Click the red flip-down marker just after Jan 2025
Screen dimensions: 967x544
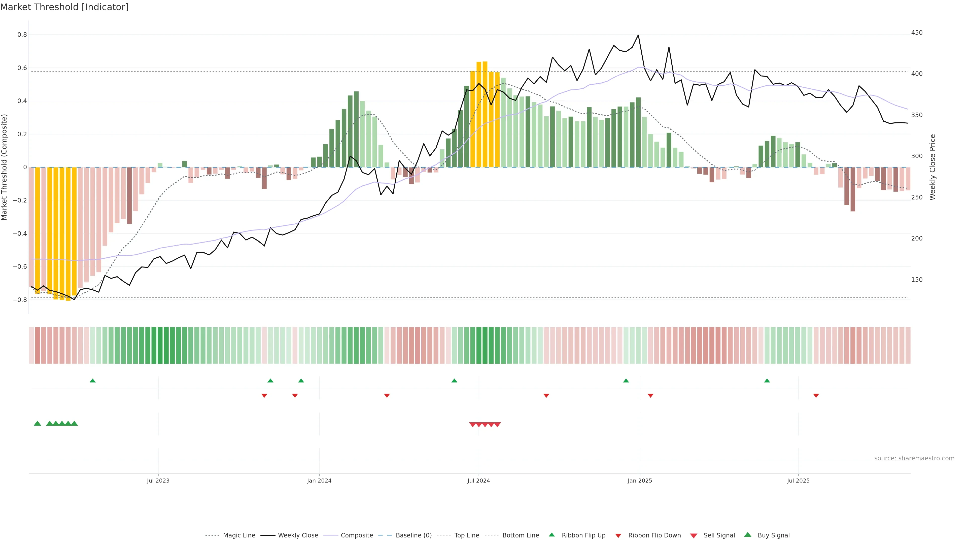(650, 396)
